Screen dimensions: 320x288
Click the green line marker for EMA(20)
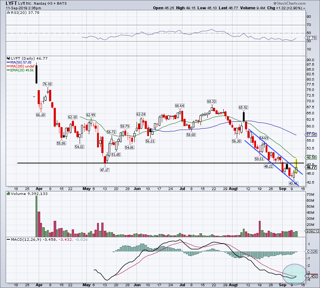point(9,70)
